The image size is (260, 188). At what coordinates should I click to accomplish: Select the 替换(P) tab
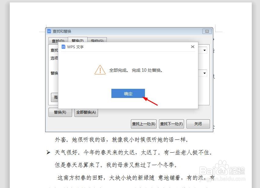(x=78, y=40)
